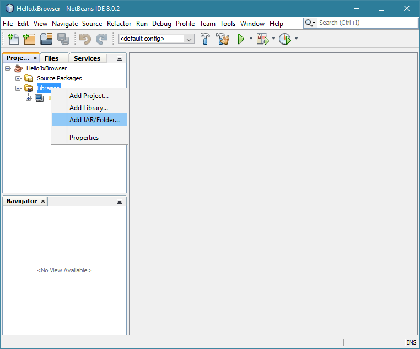This screenshot has width=420, height=349.
Task: Click the Save All toolbar icon
Action: (x=63, y=39)
